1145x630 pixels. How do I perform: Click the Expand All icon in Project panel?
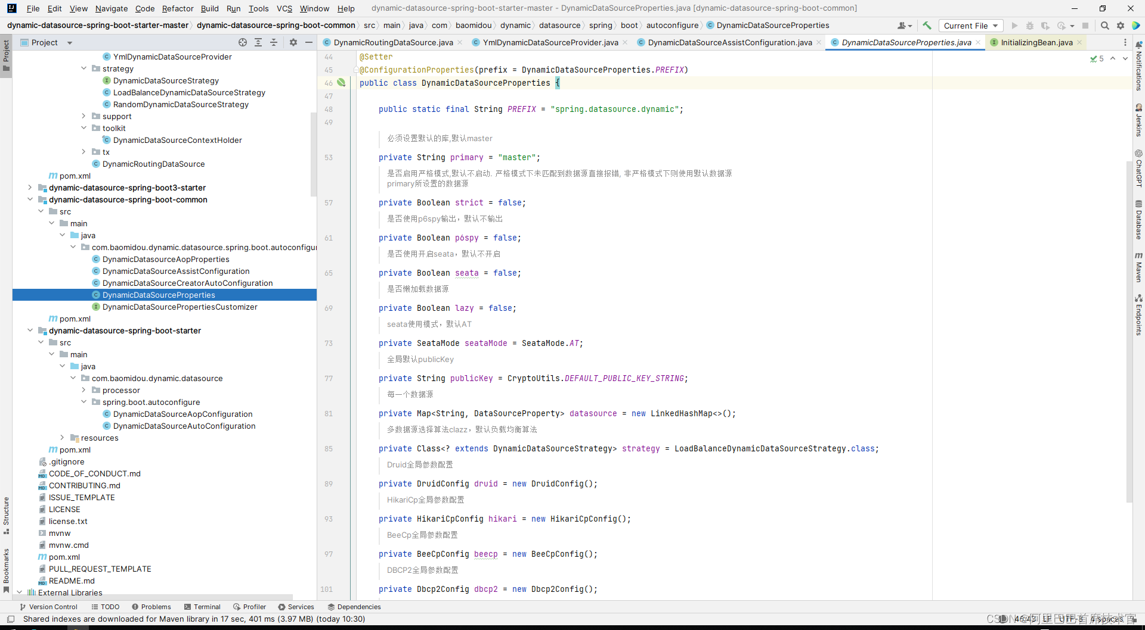(x=258, y=42)
